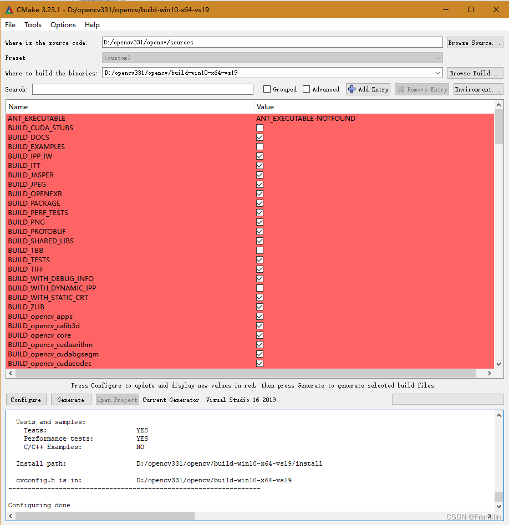The image size is (509, 525).
Task: Open the Tools menu
Action: coord(33,24)
